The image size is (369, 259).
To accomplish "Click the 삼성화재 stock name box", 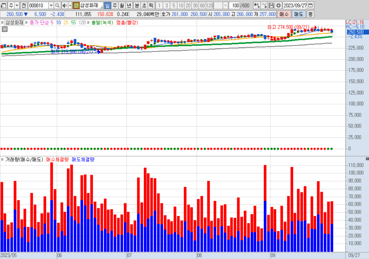I will [x=91, y=5].
